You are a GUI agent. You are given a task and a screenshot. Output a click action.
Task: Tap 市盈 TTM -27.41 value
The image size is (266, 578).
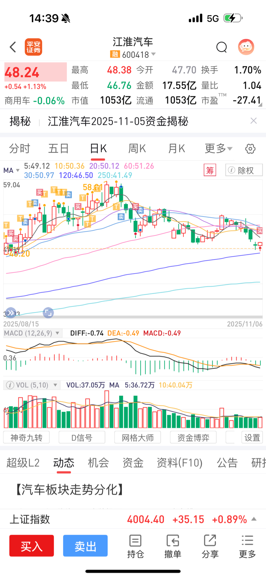coord(247,100)
